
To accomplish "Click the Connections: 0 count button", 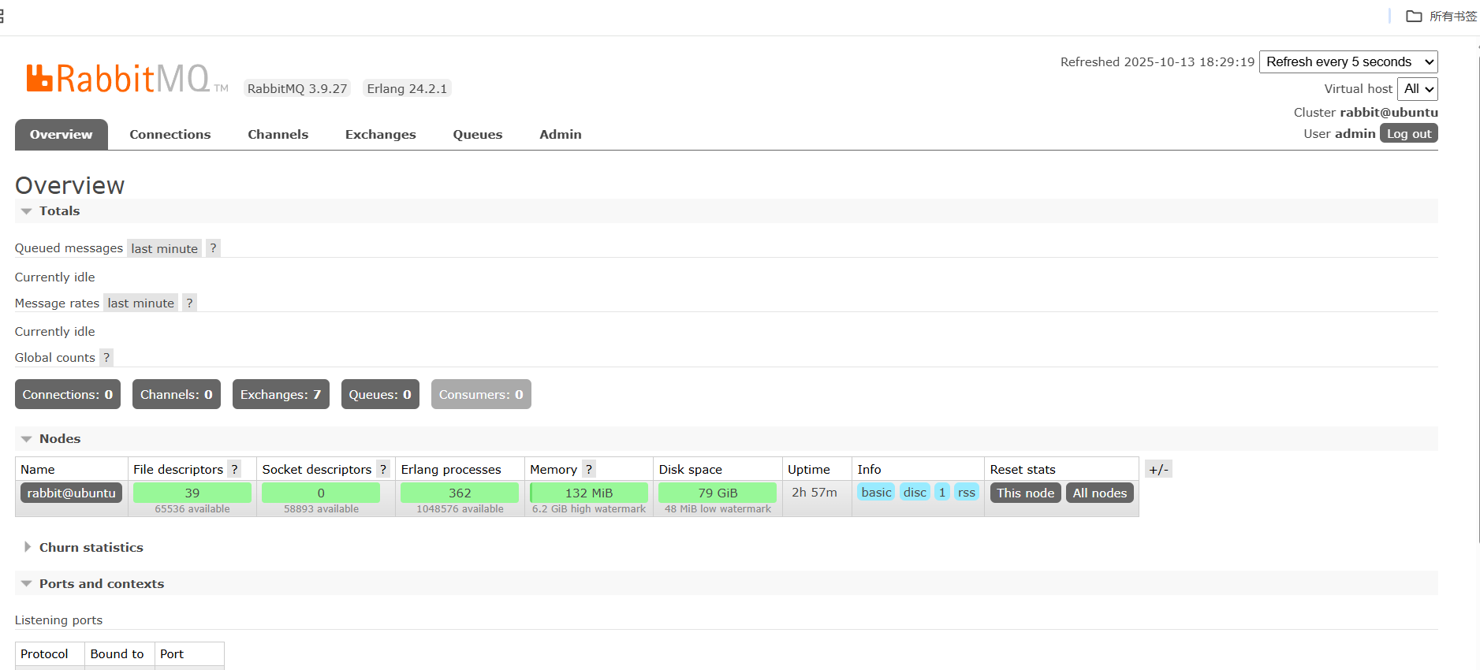I will pyautogui.click(x=68, y=394).
